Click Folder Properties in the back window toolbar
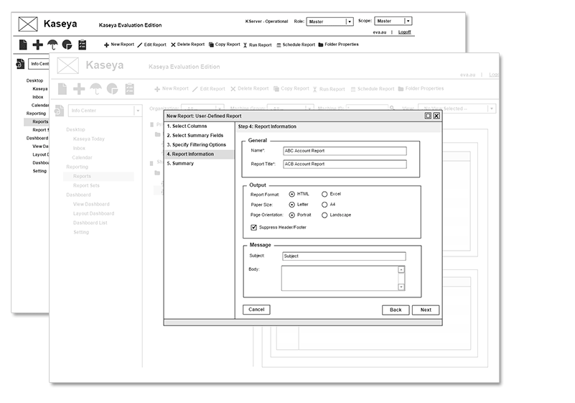This screenshot has width=575, height=403. tap(339, 45)
